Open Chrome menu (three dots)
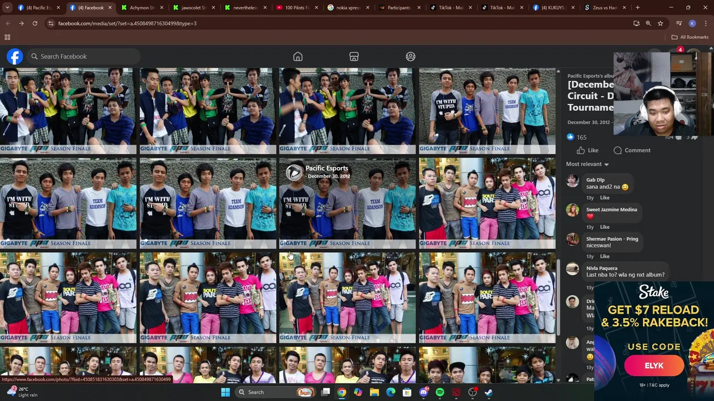 tap(706, 23)
